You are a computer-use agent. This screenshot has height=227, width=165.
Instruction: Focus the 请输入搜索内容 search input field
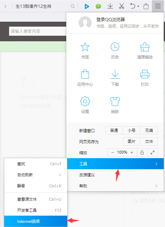click(38, 31)
